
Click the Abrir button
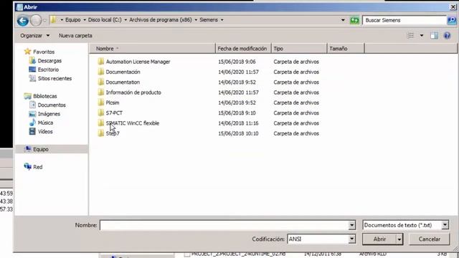(x=379, y=239)
